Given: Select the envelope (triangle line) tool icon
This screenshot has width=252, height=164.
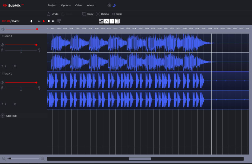Looking at the screenshot, I should (106, 21).
